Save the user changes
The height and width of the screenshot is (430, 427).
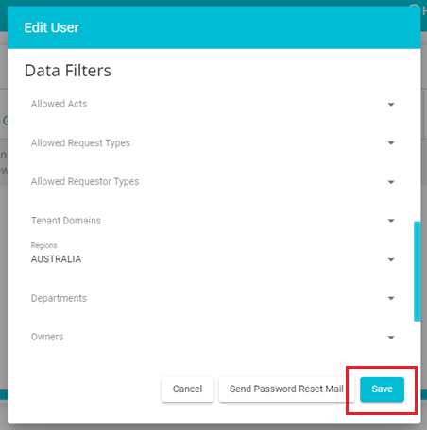(x=382, y=389)
